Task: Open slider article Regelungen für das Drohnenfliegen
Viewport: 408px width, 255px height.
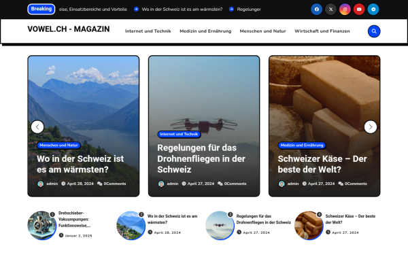Action: click(201, 158)
